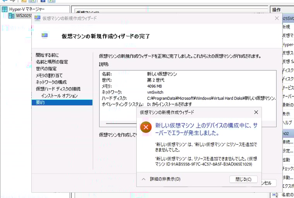
Task: Click the partly hidden キャンセル wizard button
Action: [269, 183]
